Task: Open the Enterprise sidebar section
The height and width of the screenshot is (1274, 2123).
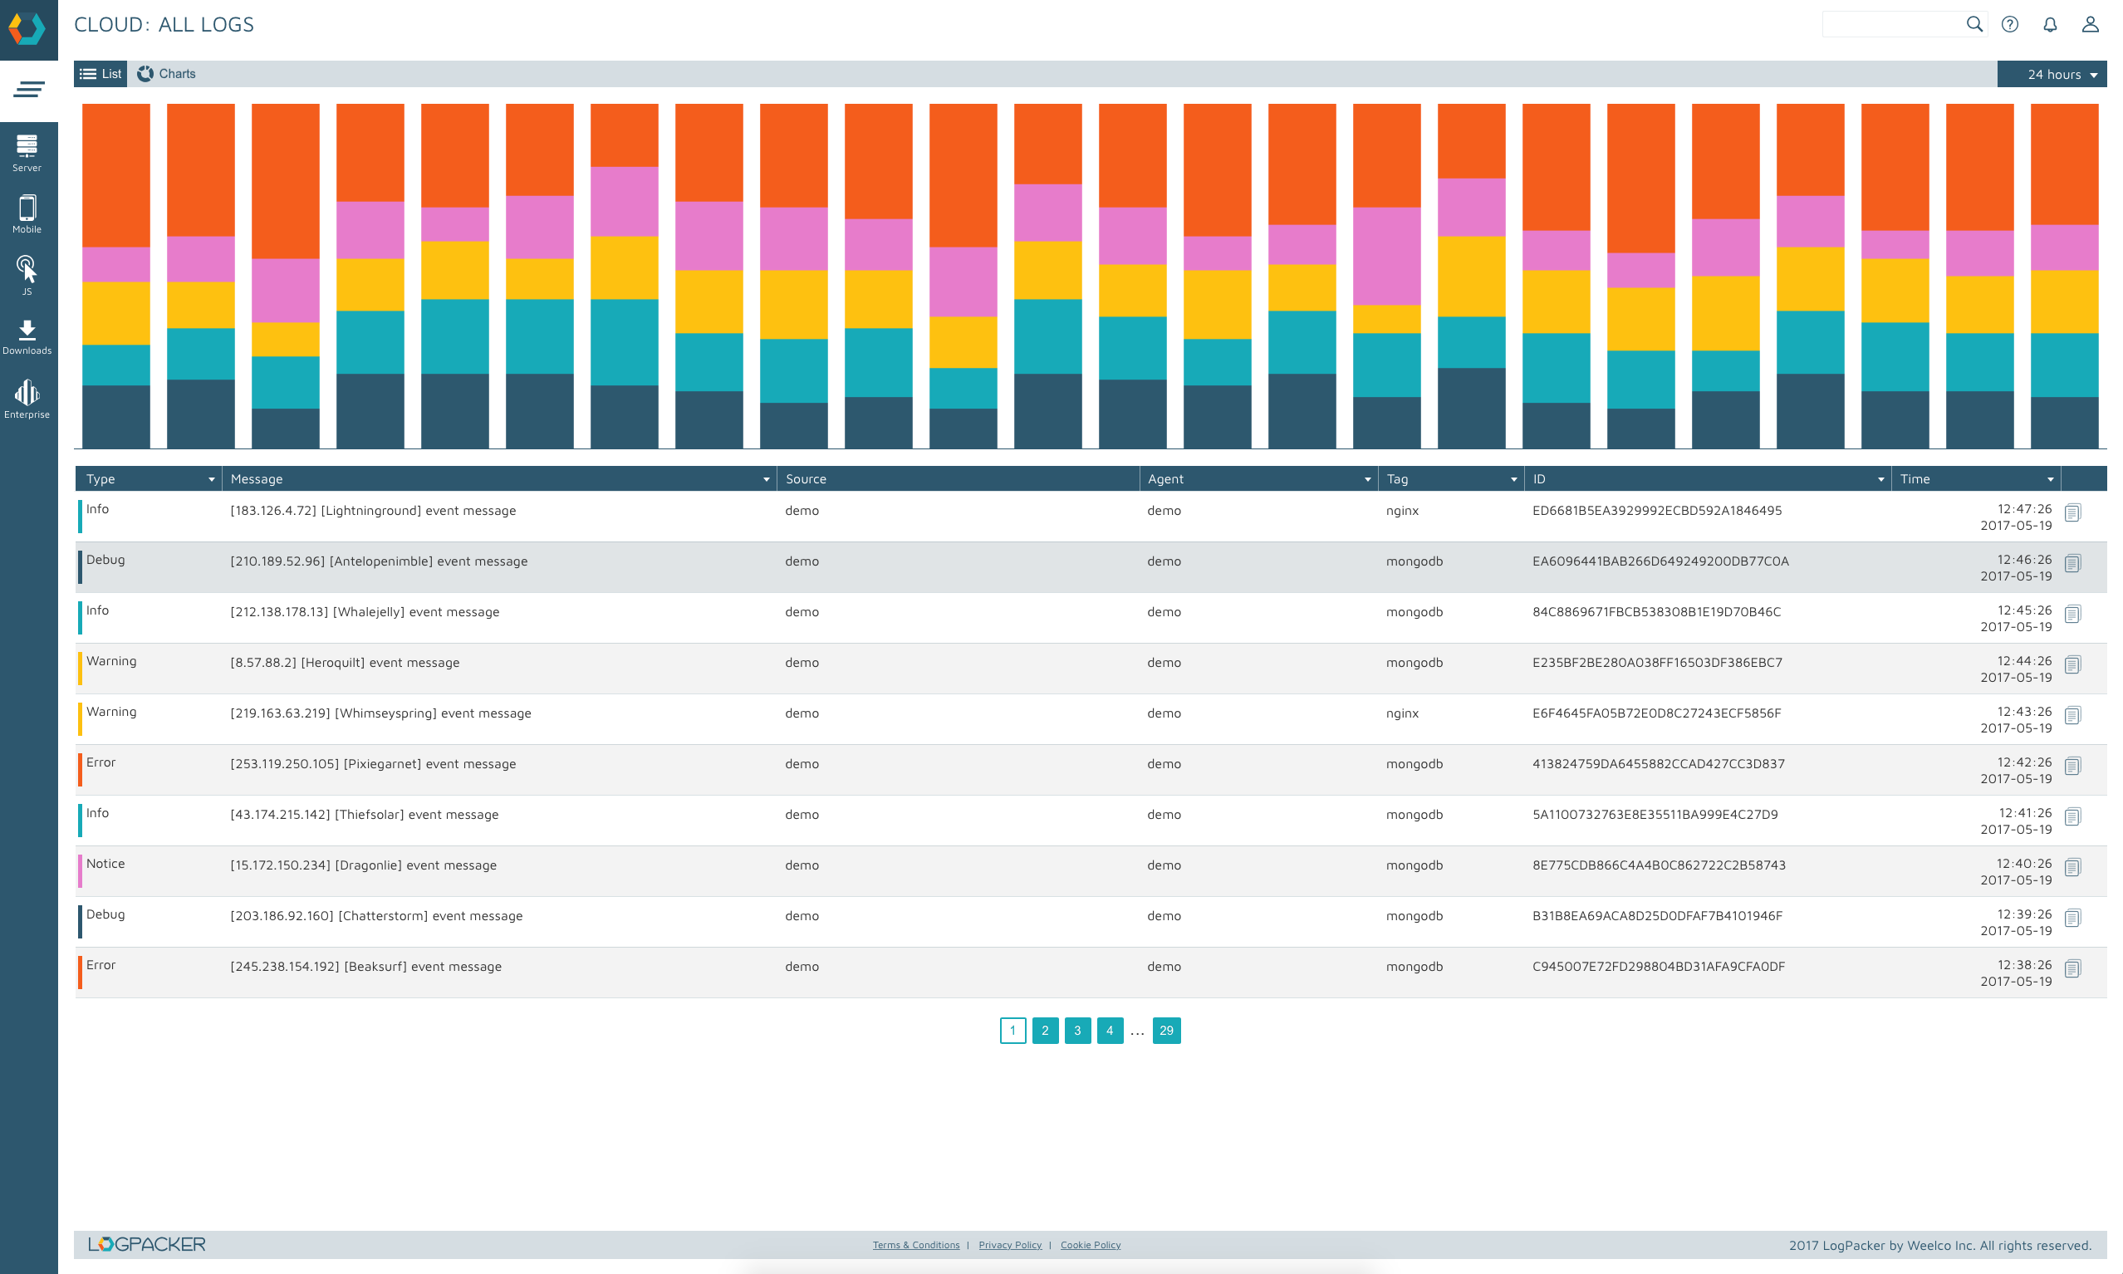Action: coord(27,396)
